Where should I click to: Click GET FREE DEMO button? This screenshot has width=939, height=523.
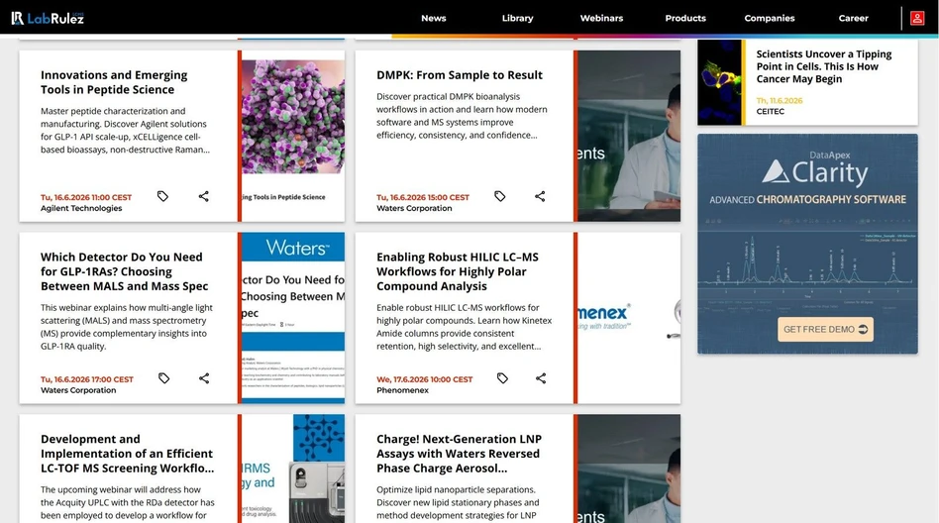(825, 329)
